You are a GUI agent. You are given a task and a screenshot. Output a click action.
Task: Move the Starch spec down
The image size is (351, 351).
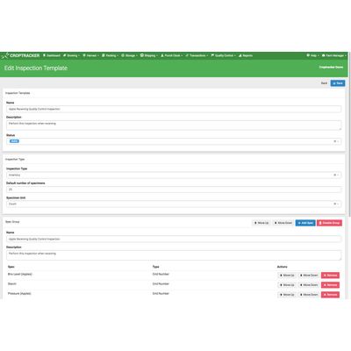click(309, 285)
